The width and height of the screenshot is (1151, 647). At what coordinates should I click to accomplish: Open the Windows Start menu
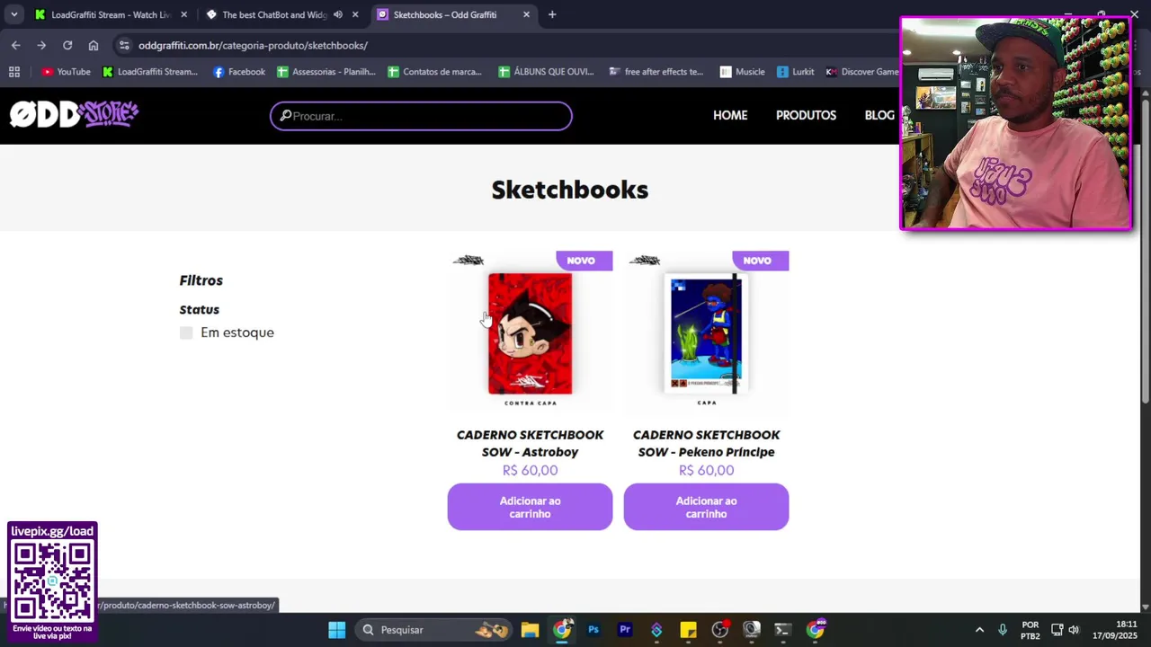click(336, 630)
